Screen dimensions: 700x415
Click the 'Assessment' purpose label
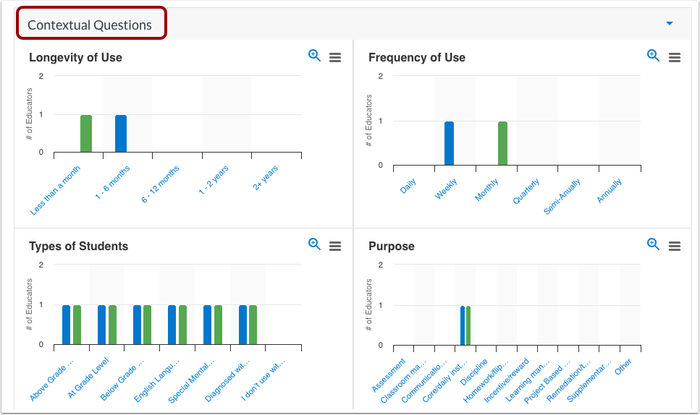point(389,375)
